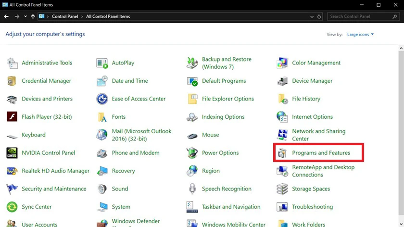Open the Sync Center icon

pyautogui.click(x=12, y=207)
